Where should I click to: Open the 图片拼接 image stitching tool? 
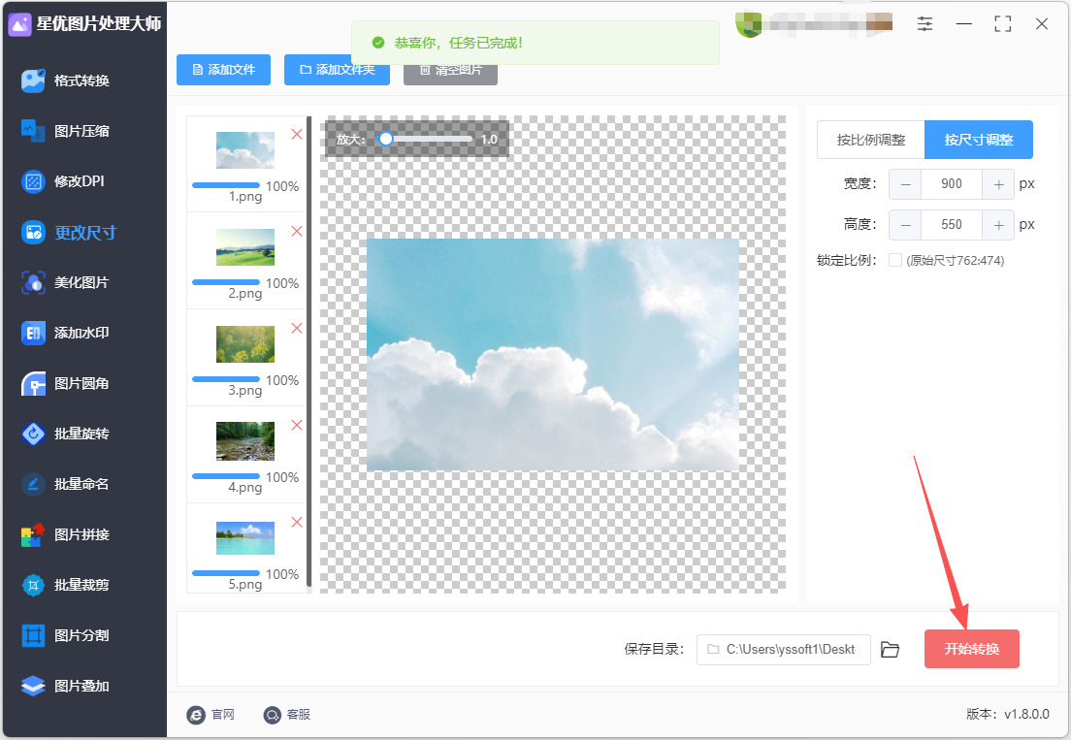[x=66, y=534]
